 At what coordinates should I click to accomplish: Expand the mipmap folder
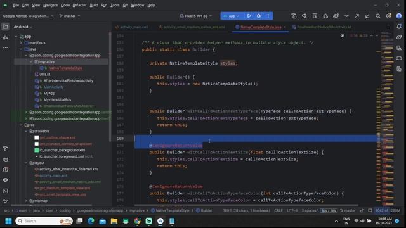(26, 201)
